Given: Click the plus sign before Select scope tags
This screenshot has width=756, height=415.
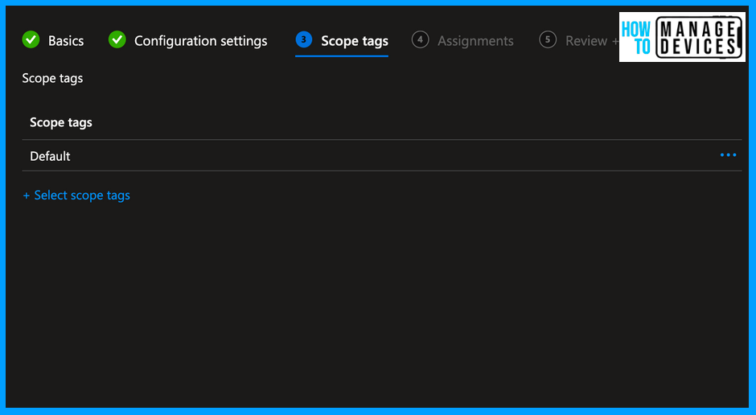Looking at the screenshot, I should 26,195.
